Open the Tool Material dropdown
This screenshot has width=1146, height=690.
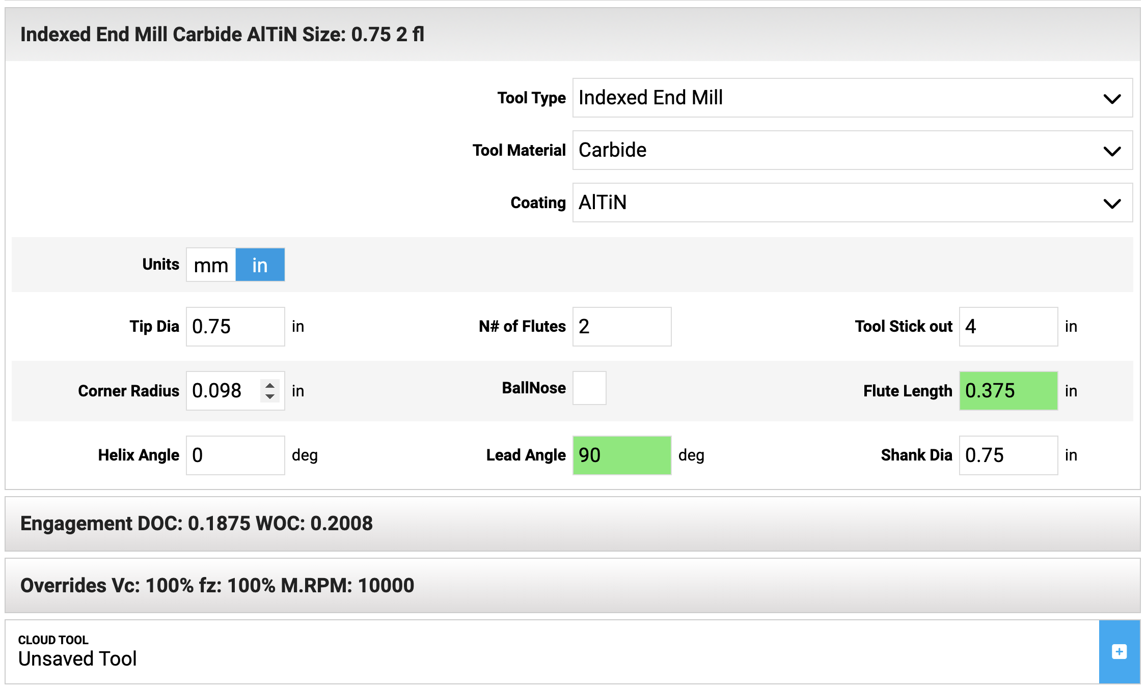852,150
